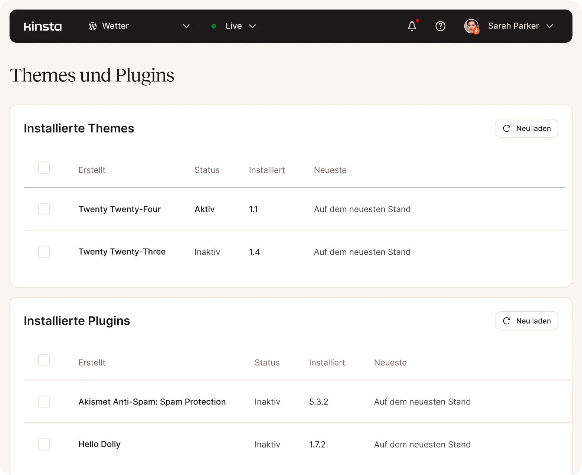The height and width of the screenshot is (475, 582).
Task: Open the notifications bell
Action: click(x=412, y=26)
